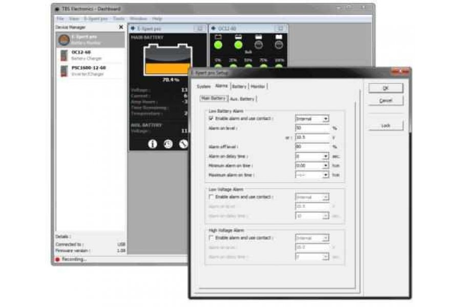Enable the Low Voltage Alarm checkbox
The width and height of the screenshot is (461, 307).
[x=211, y=197]
